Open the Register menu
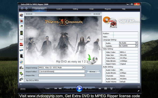The height and width of the screenshot is (98, 158). click(108, 9)
